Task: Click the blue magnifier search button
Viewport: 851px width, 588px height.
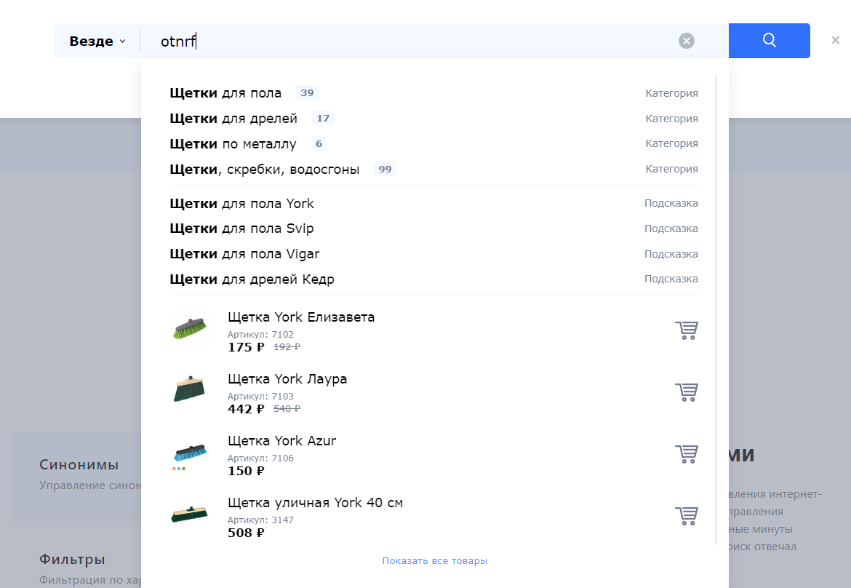Action: (x=769, y=41)
